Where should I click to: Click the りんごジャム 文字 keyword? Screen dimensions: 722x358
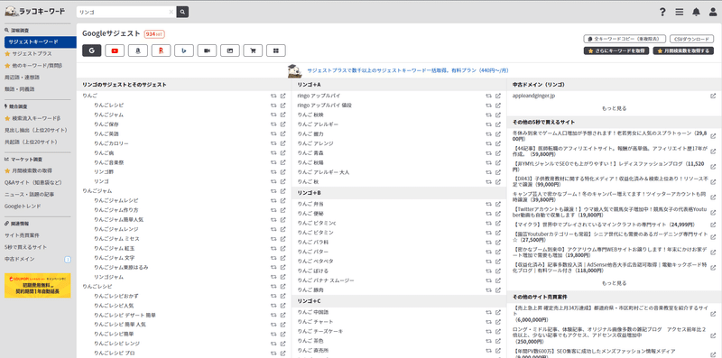coord(115,258)
